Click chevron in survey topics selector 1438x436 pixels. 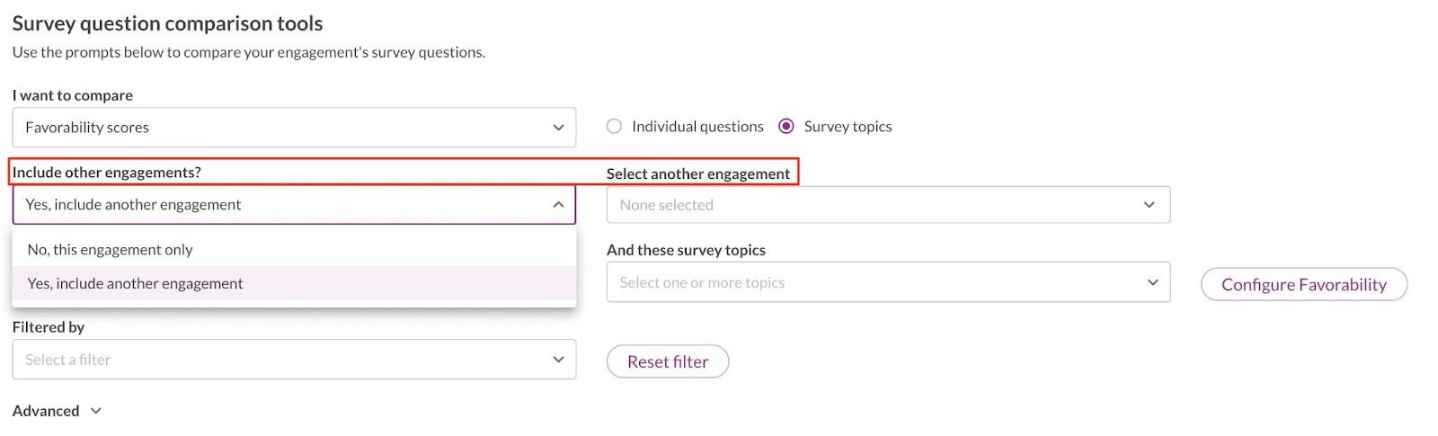(x=1152, y=282)
